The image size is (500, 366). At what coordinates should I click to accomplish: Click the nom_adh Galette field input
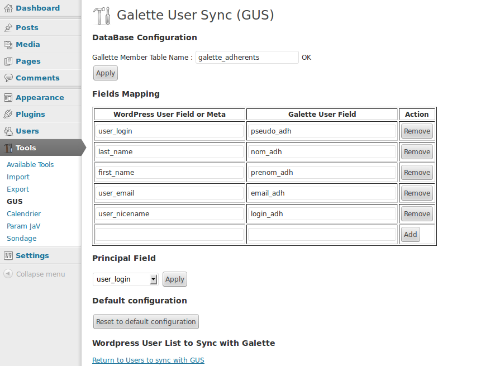[322, 152]
